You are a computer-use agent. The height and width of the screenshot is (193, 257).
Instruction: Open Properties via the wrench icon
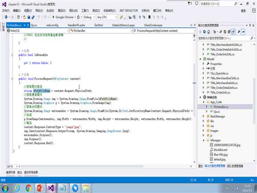click(239, 32)
